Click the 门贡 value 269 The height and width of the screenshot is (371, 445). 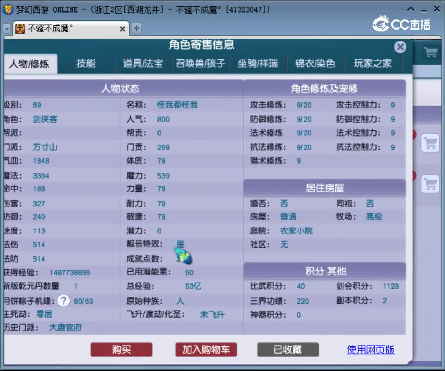[x=163, y=147]
